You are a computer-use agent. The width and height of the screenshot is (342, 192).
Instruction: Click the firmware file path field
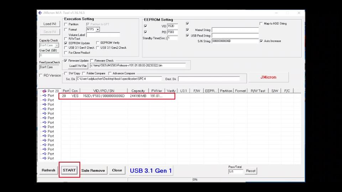pos(138,65)
